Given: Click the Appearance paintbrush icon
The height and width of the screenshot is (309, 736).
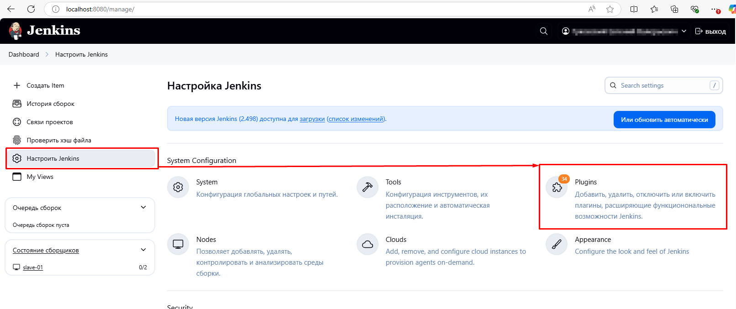Looking at the screenshot, I should 557,244.
